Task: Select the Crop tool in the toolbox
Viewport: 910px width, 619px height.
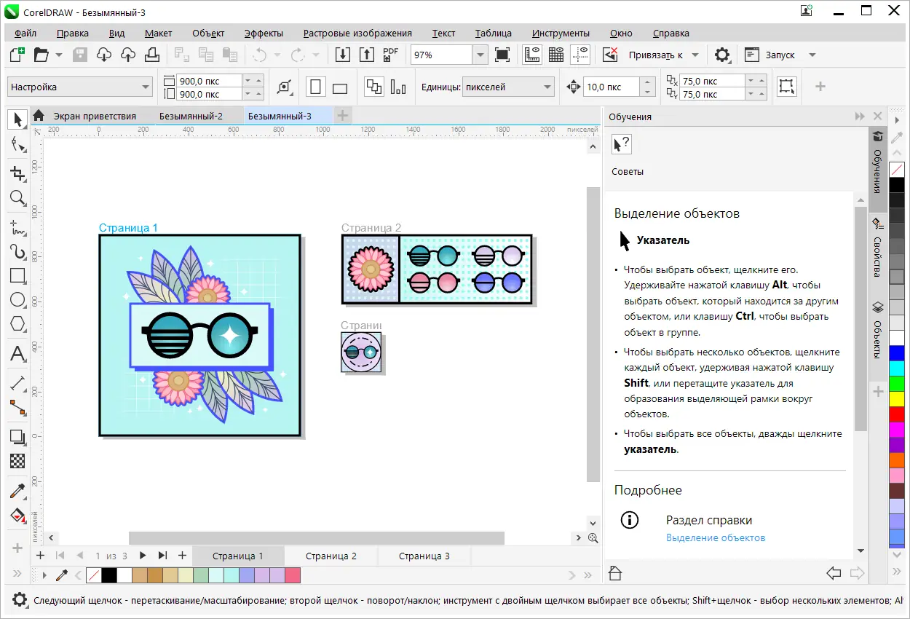Action: (x=17, y=173)
